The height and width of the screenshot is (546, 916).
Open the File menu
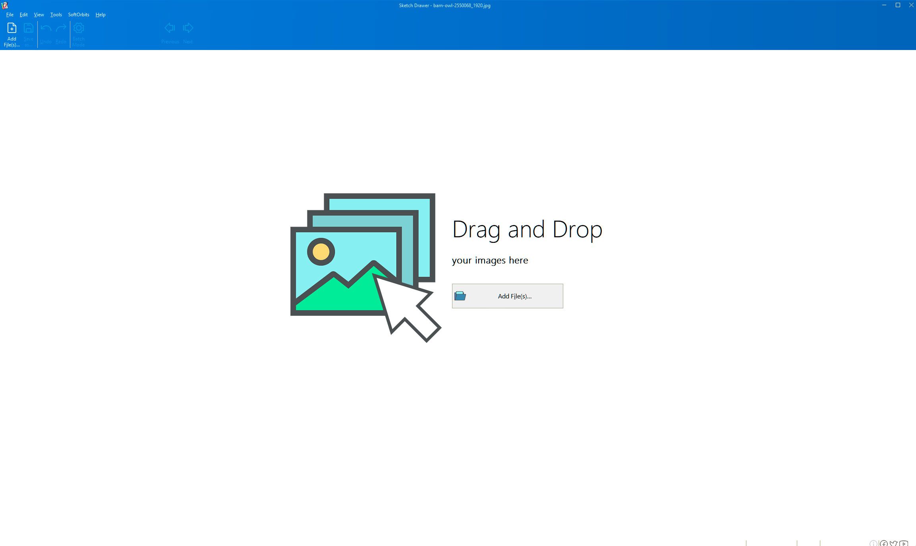point(10,14)
